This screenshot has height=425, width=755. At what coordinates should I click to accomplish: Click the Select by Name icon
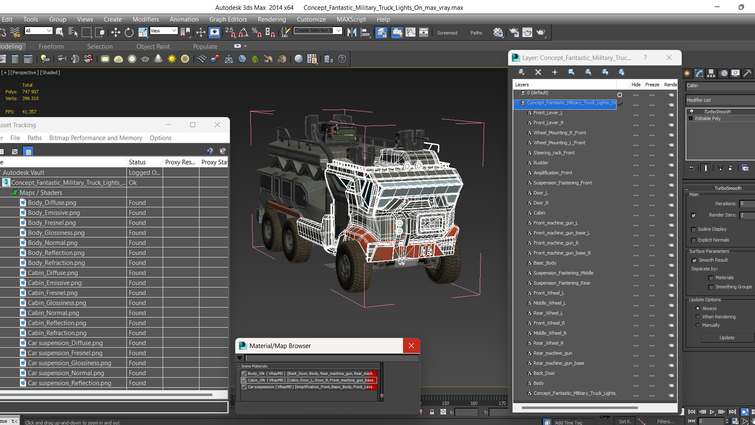coord(73,33)
